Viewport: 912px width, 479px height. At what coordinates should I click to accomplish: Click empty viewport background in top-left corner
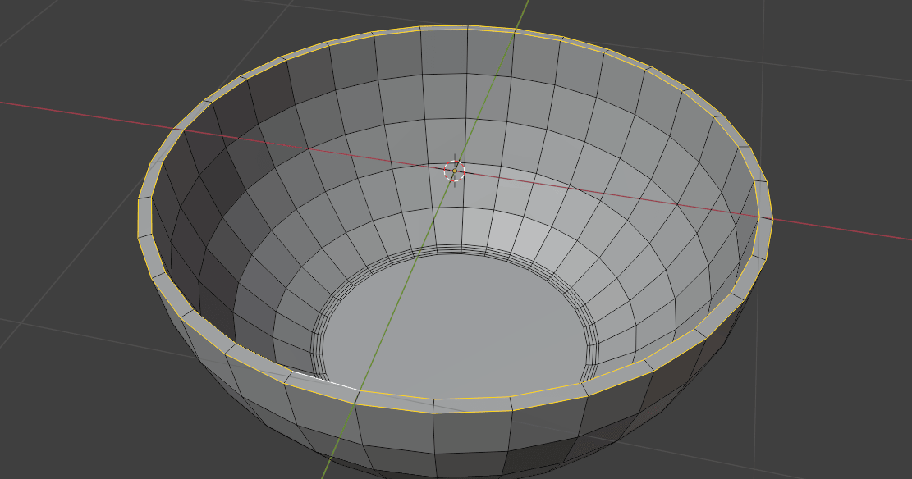click(x=49, y=33)
